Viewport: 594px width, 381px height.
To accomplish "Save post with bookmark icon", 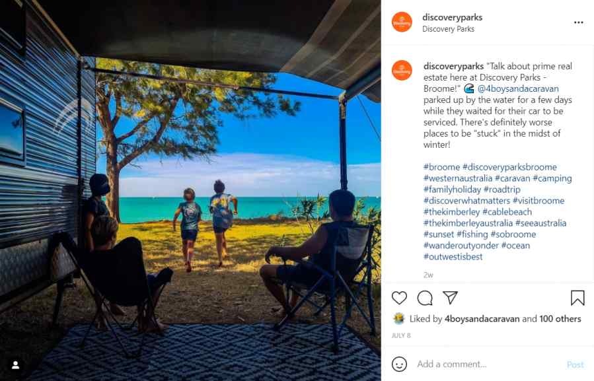I will (577, 298).
